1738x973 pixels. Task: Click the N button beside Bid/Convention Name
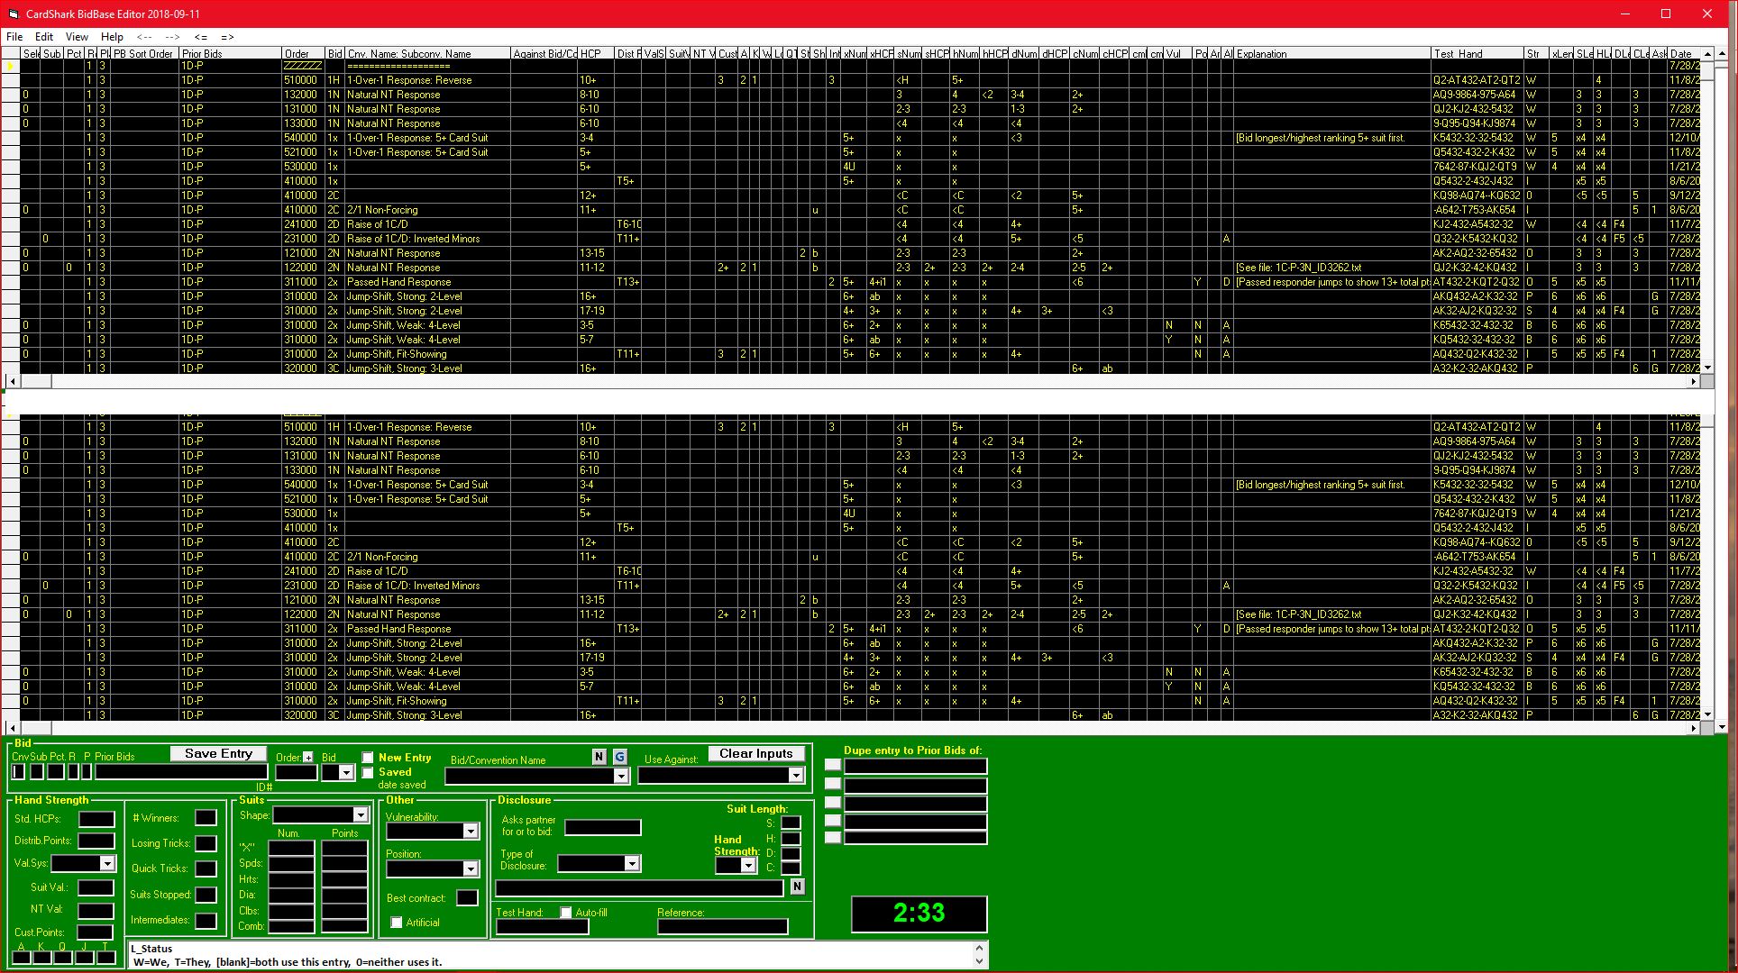pyautogui.click(x=599, y=757)
